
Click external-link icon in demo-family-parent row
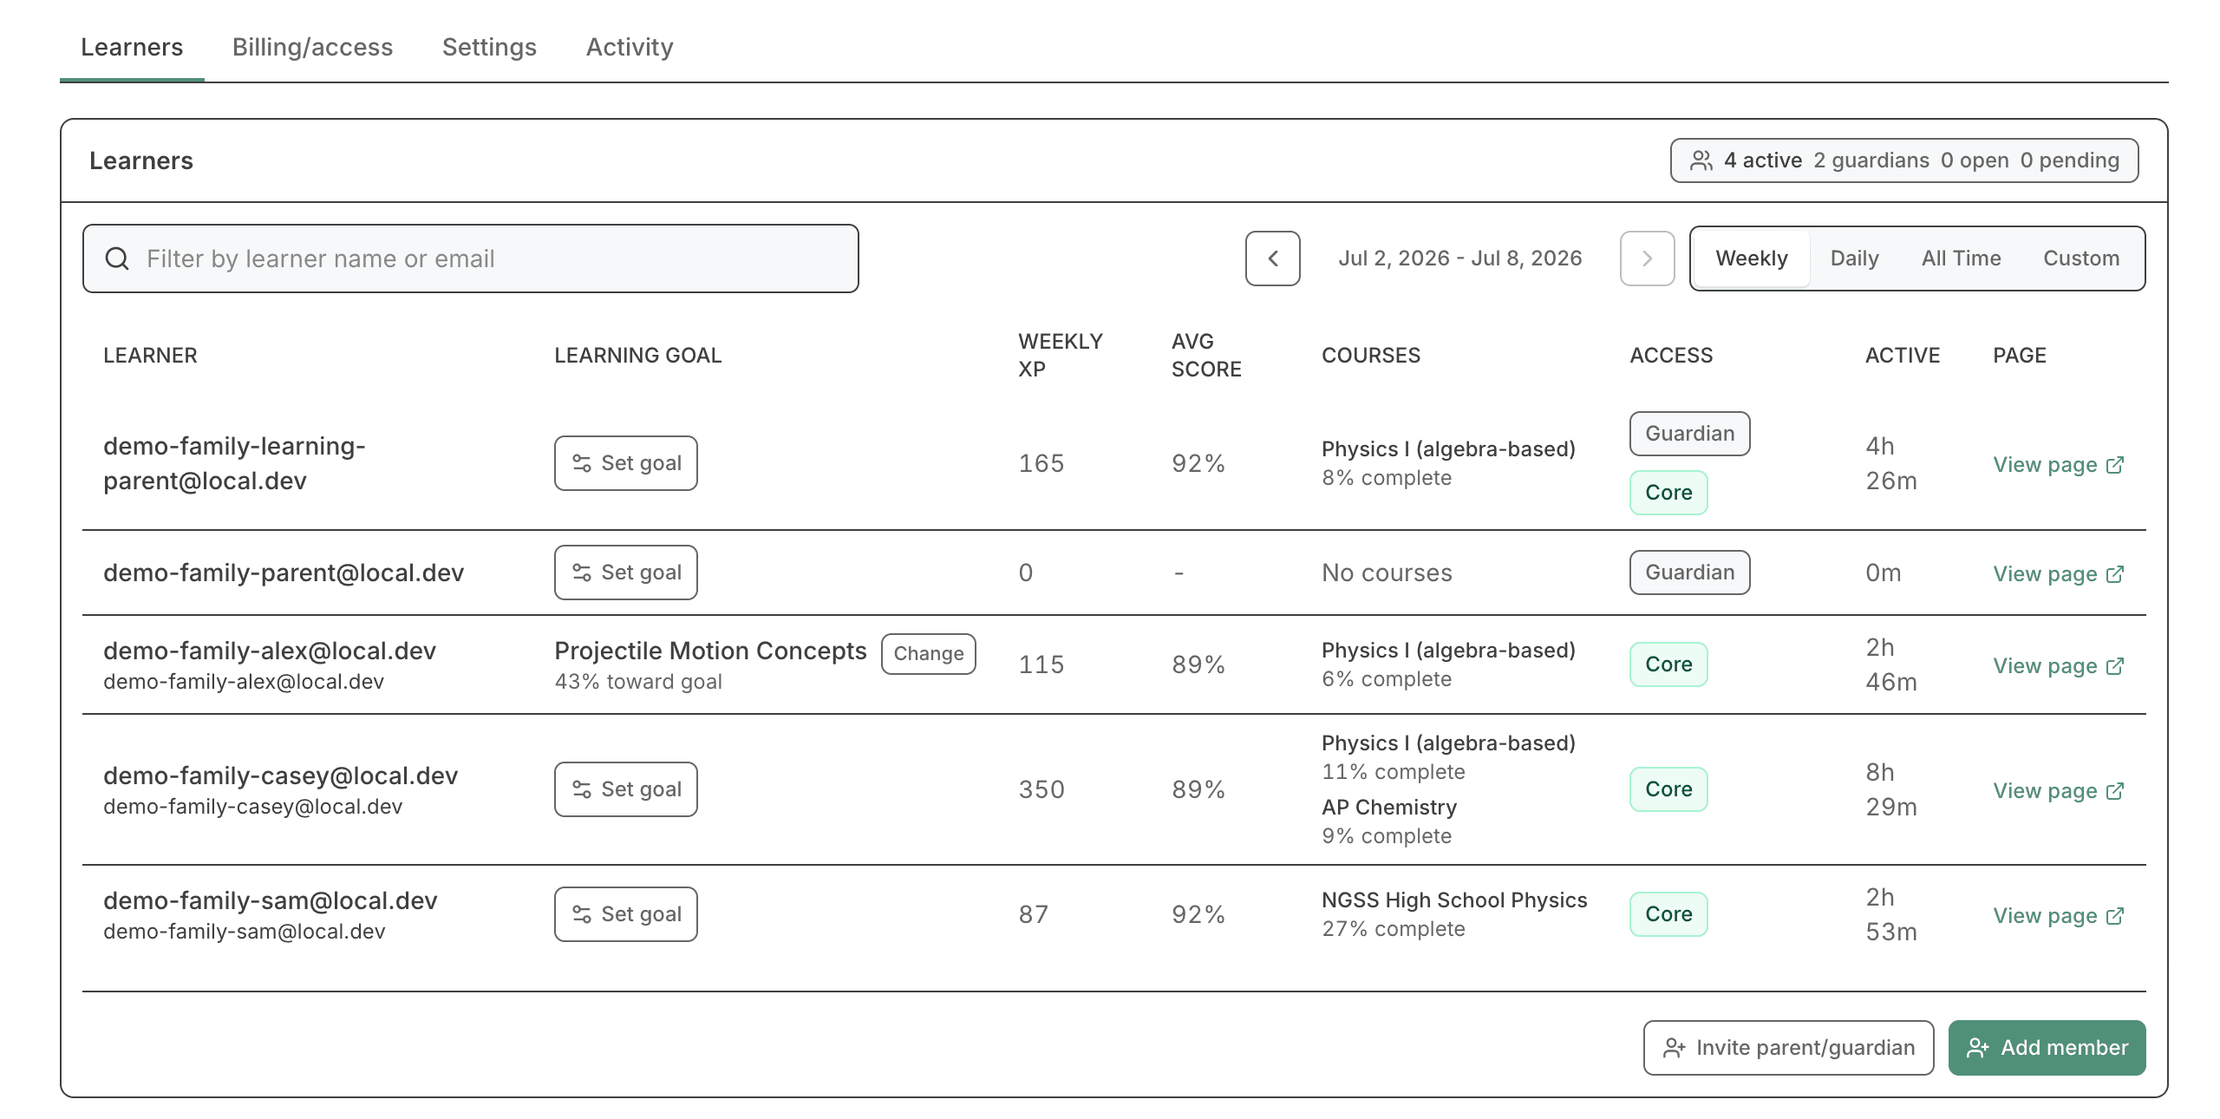(x=2115, y=574)
